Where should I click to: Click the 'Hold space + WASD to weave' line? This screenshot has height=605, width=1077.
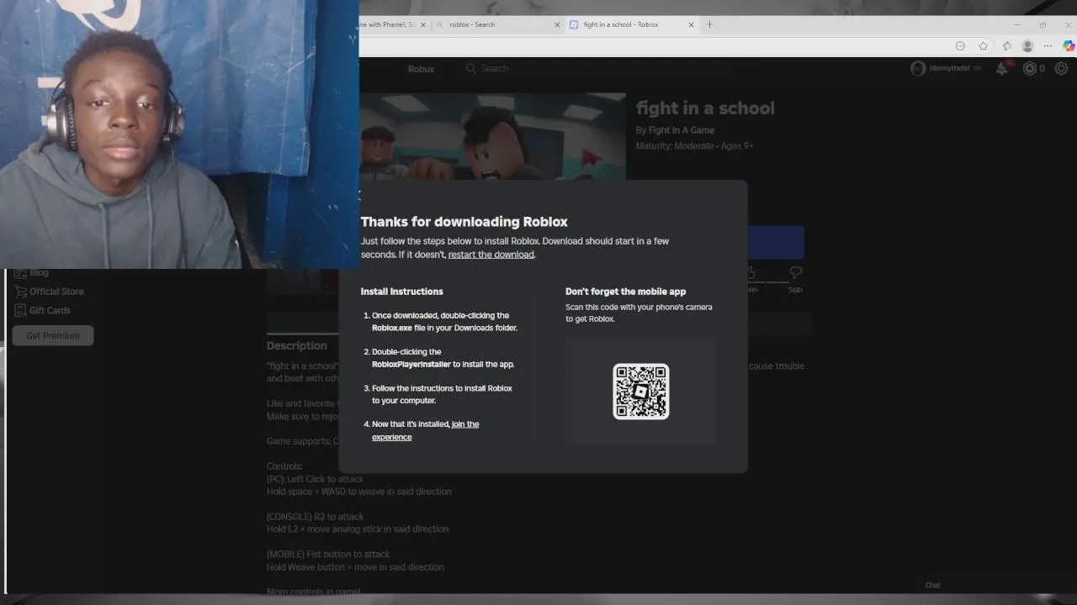pyautogui.click(x=359, y=492)
